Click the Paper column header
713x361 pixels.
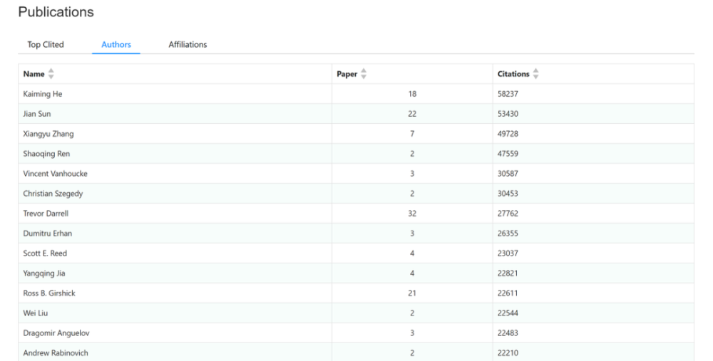point(347,74)
